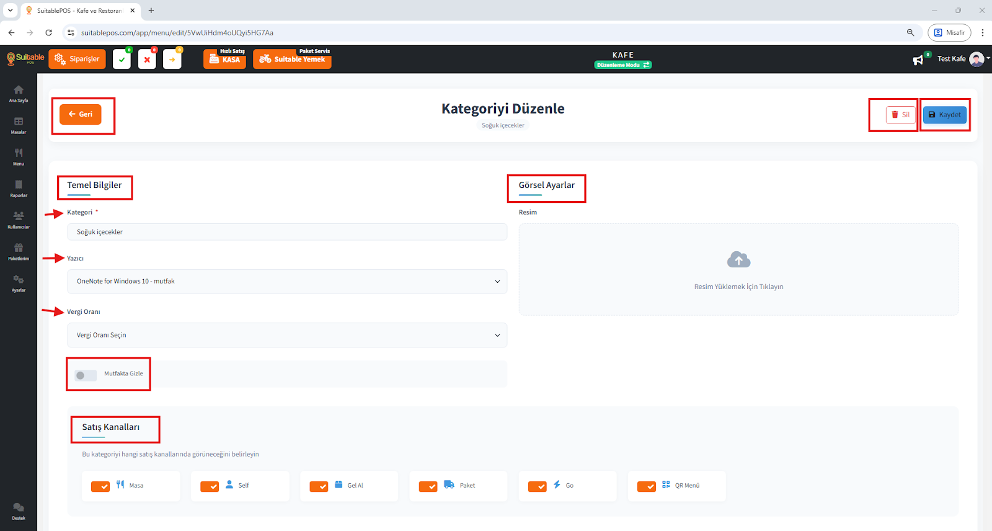Open the tab search dropdown arrow

point(10,11)
